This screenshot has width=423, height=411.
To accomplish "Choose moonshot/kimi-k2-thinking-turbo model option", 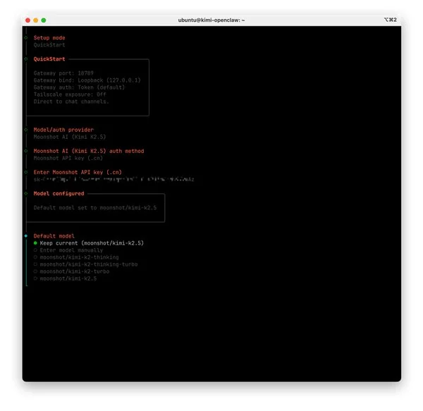I will click(x=85, y=264).
